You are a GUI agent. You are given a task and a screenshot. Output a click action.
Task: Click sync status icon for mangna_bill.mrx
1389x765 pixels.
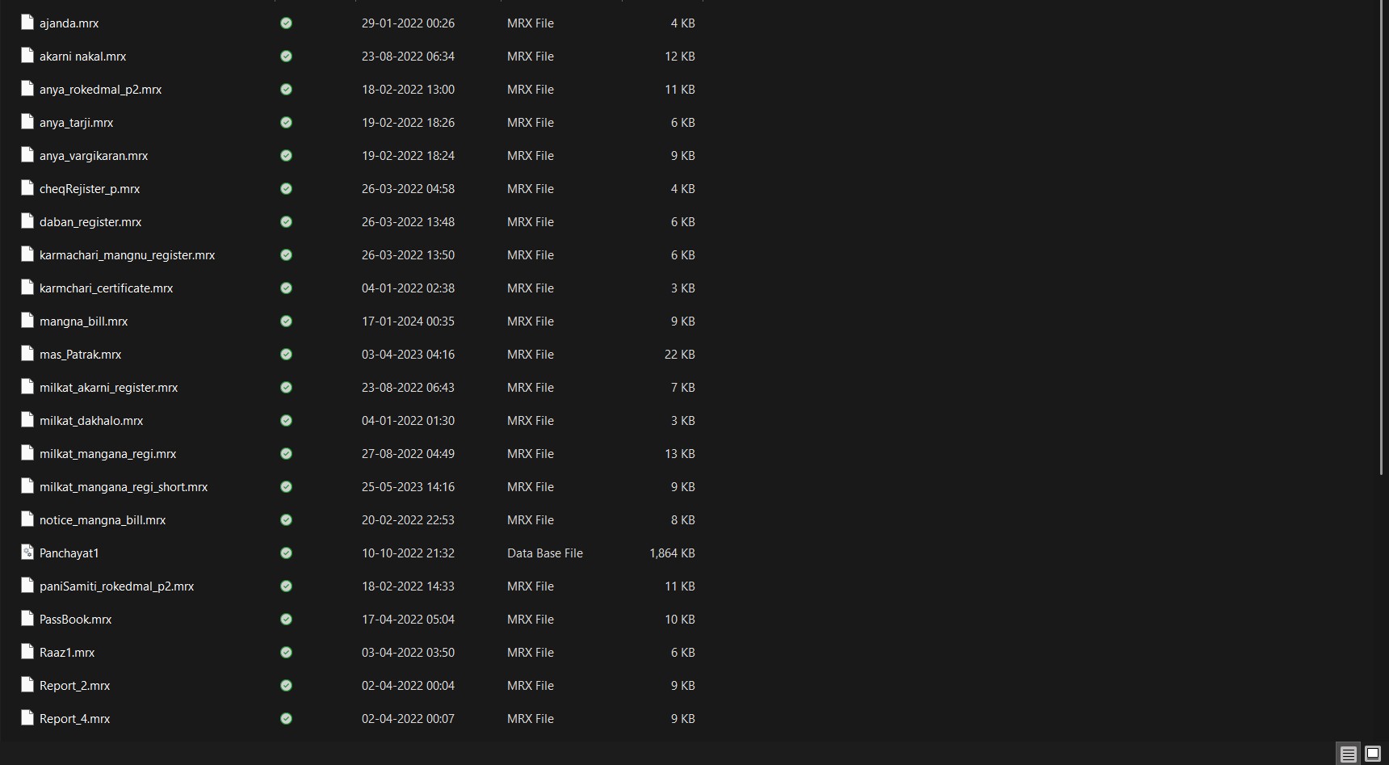pos(286,322)
